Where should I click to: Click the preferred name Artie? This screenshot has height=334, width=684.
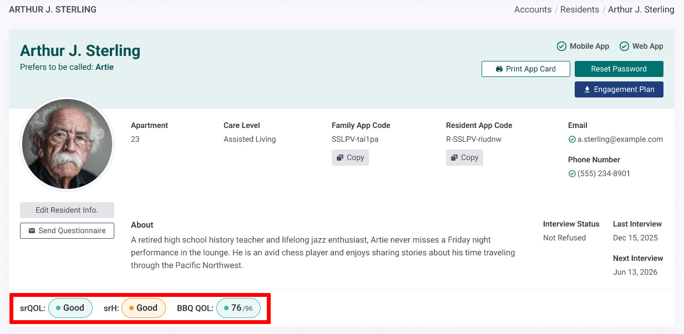click(x=104, y=67)
